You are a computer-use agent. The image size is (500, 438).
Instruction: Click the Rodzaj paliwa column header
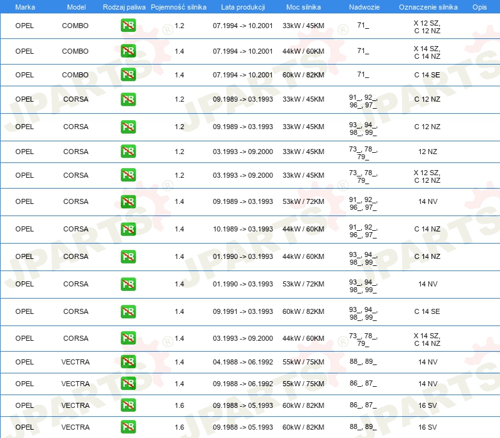[x=124, y=7]
